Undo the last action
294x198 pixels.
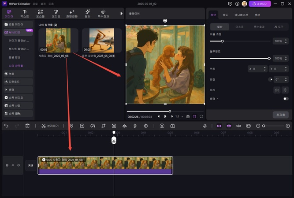point(6,126)
